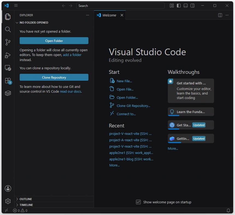
Task: Go forward with the right arrow
Action: coord(70,6)
